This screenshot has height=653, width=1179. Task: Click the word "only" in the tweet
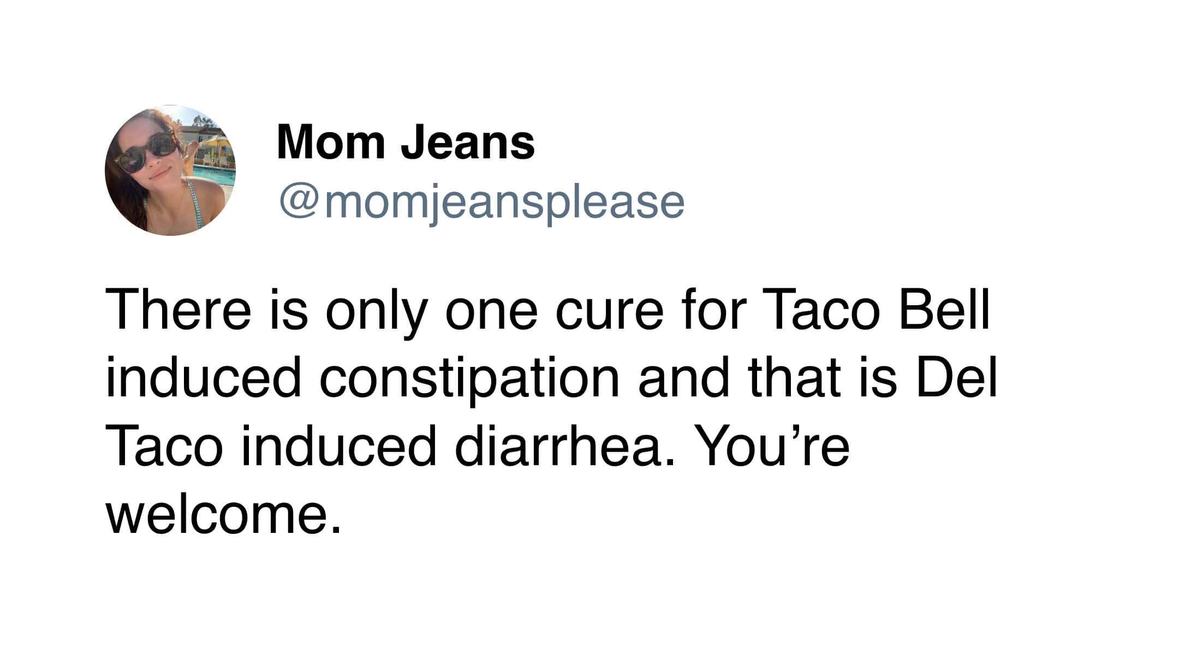pyautogui.click(x=376, y=311)
